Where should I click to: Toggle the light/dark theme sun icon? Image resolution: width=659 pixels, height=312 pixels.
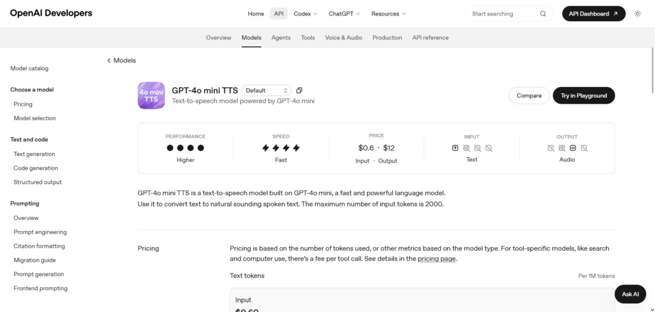(638, 14)
